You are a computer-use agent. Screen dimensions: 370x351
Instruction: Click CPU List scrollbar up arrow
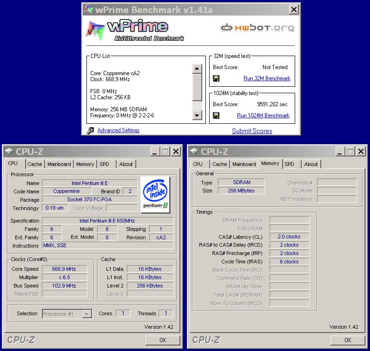point(197,69)
